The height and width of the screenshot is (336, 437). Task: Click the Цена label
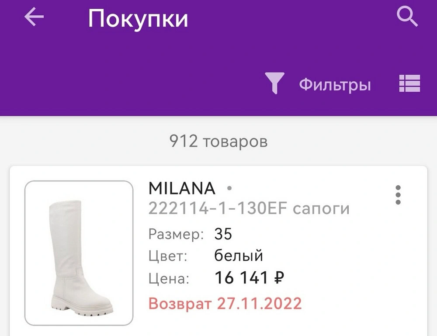169,278
